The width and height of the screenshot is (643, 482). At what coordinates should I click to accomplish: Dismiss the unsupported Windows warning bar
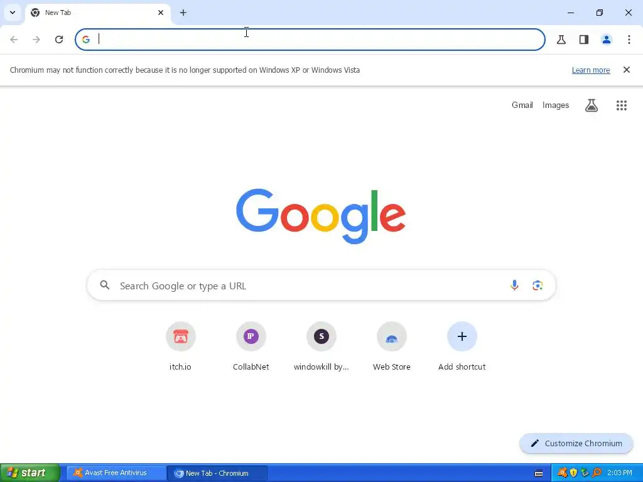(627, 70)
